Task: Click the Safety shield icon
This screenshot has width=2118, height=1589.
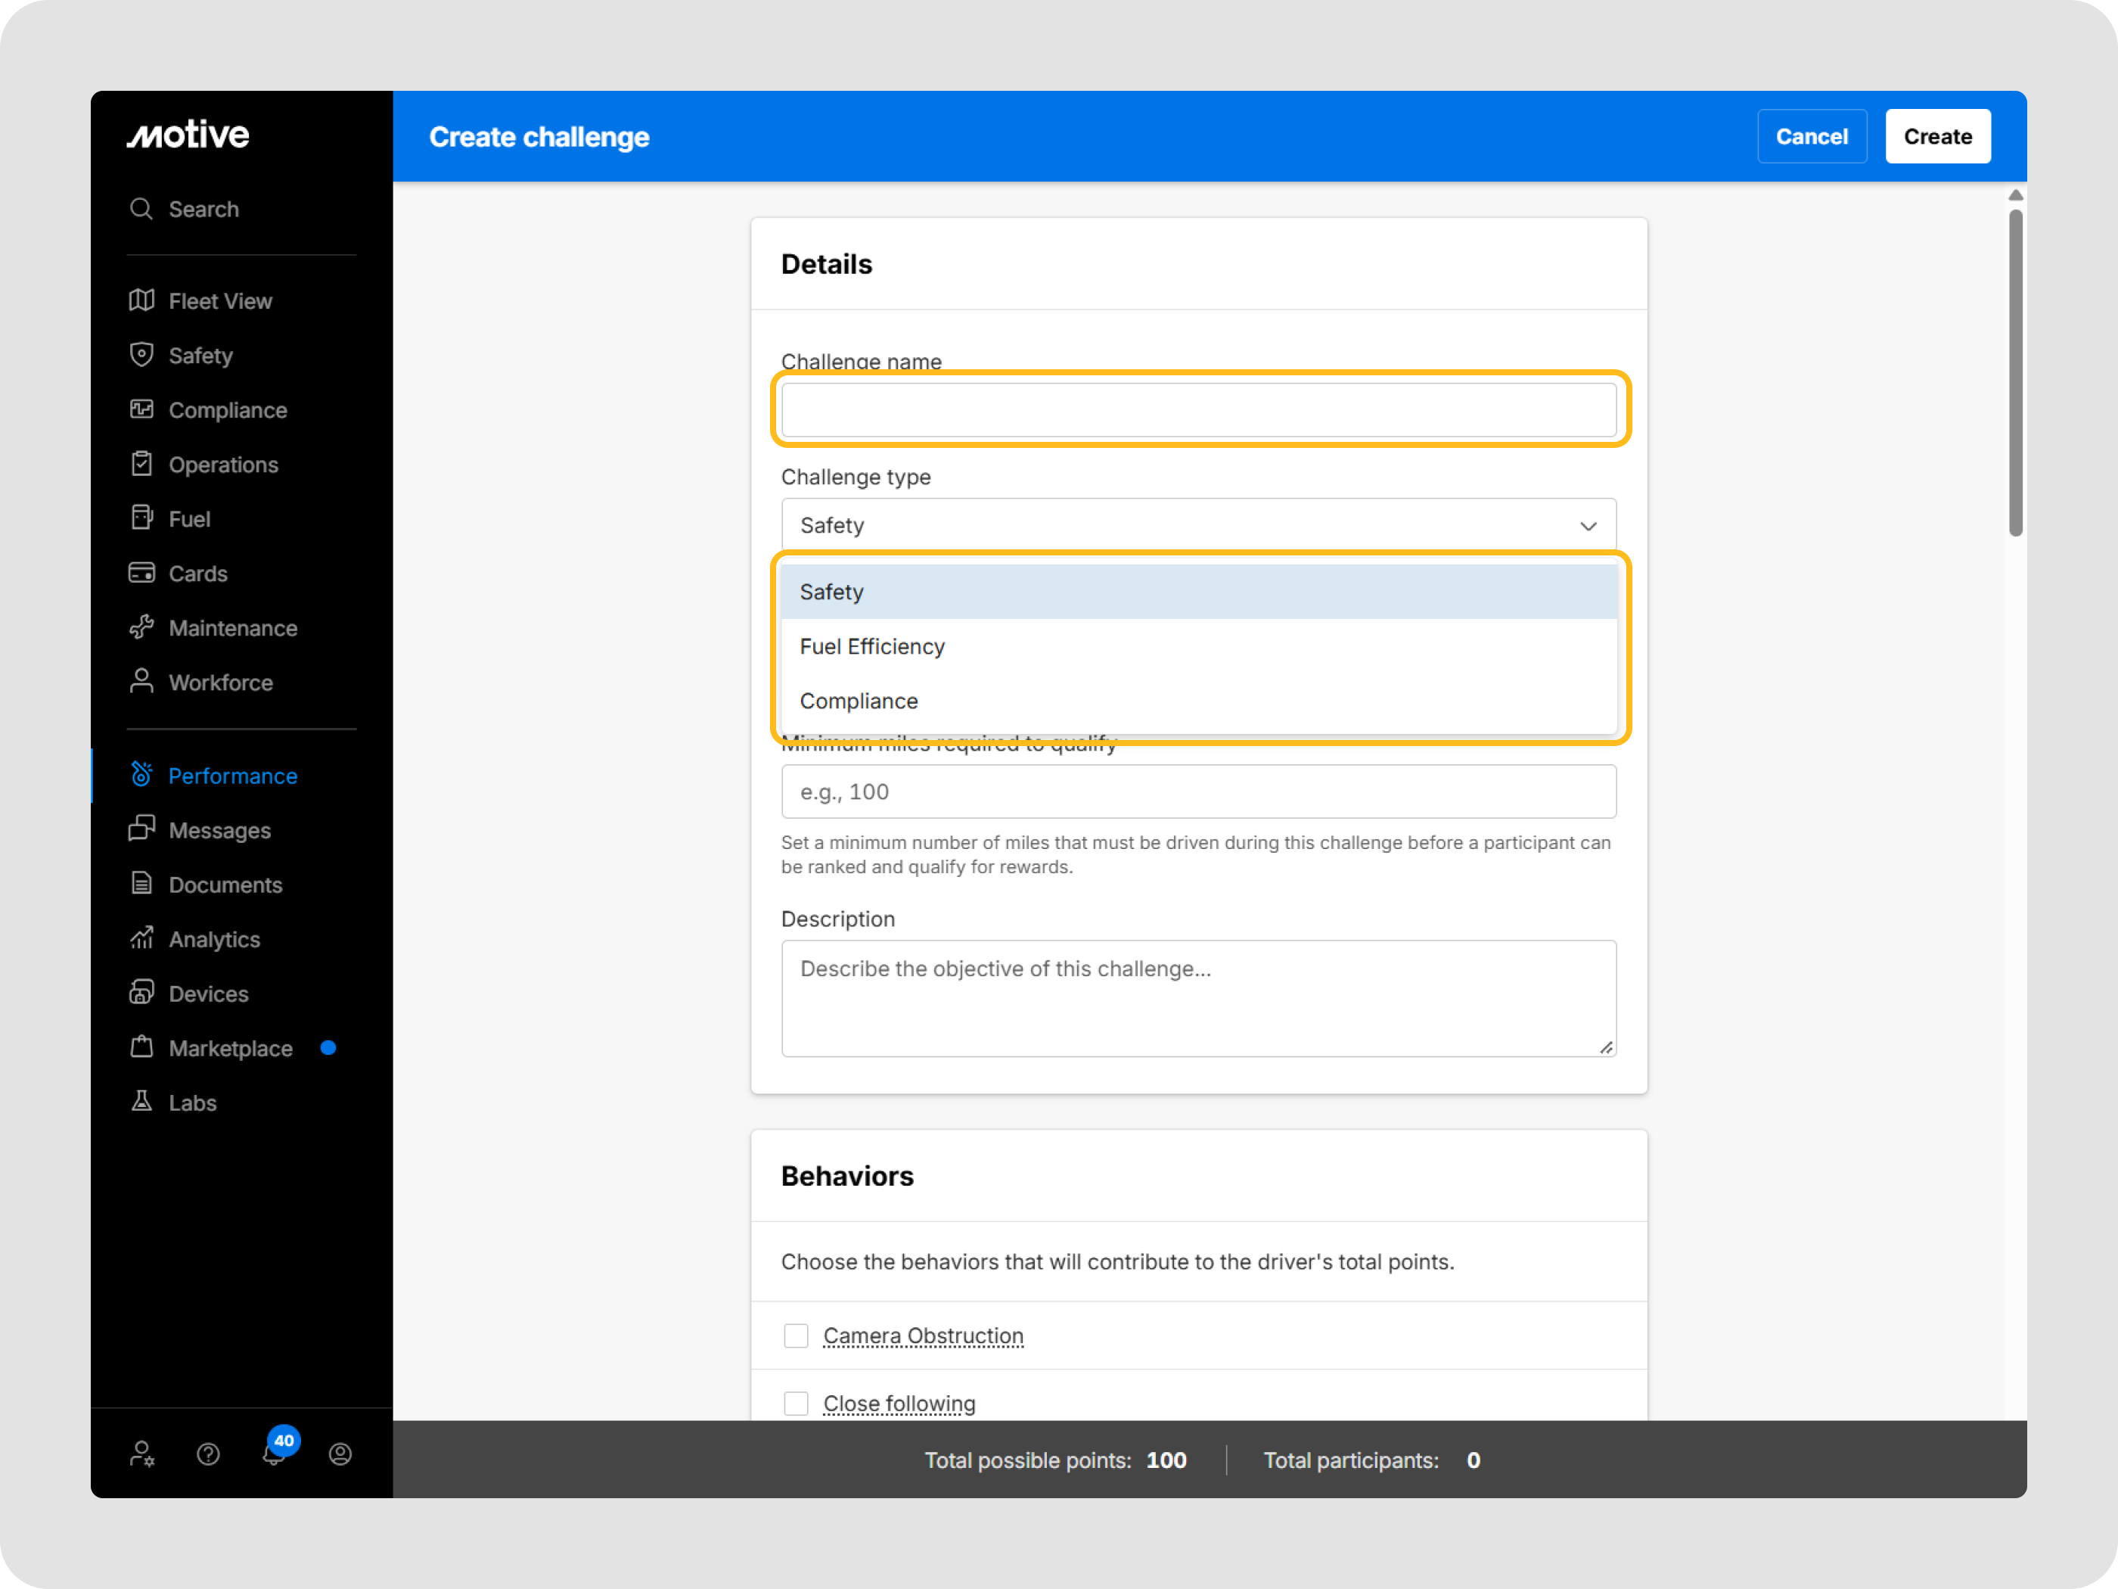Action: (x=141, y=354)
